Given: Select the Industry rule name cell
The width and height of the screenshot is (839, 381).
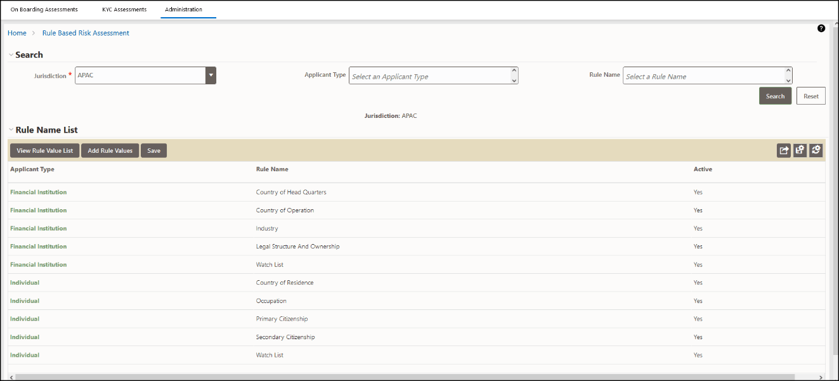Looking at the screenshot, I should (x=267, y=228).
